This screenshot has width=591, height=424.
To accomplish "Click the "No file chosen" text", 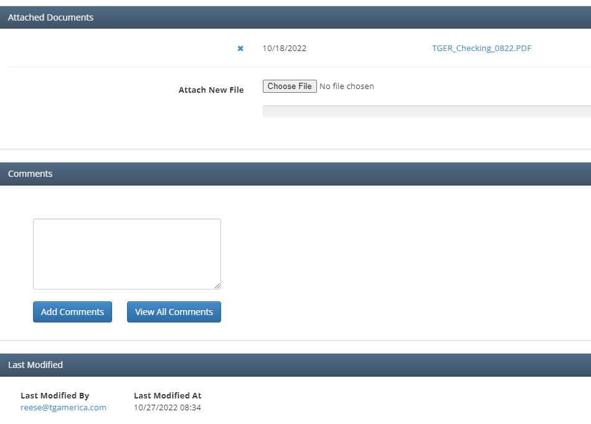I will tap(346, 87).
